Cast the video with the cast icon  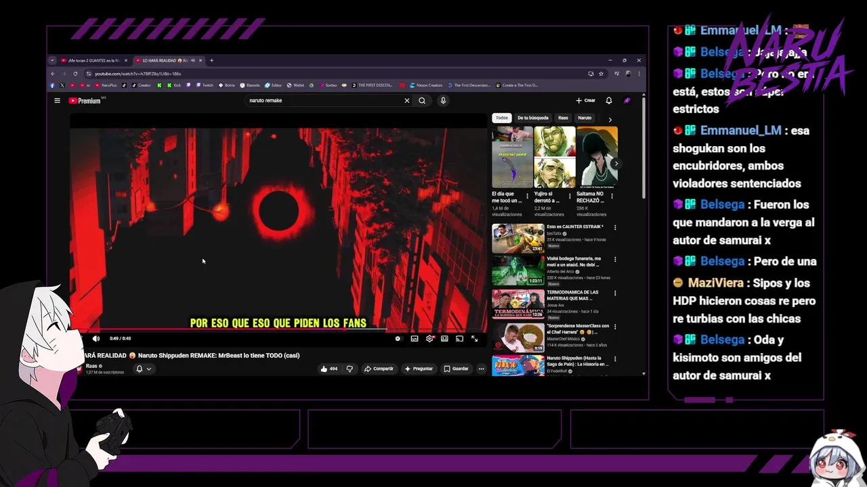pos(459,339)
